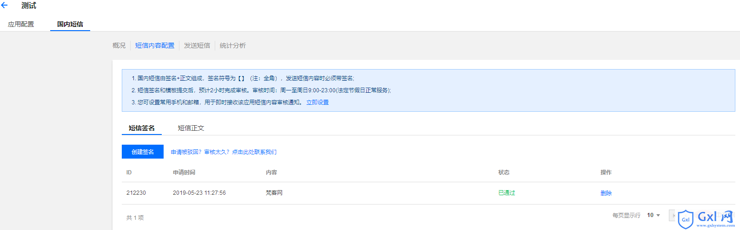Click the 已通过 status text

point(507,193)
